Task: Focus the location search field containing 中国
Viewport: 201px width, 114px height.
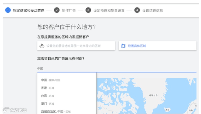Action: tap(117, 69)
